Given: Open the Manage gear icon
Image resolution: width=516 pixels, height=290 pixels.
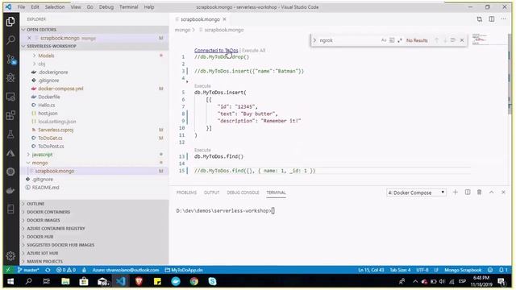Looking at the screenshot, I should tap(10, 256).
